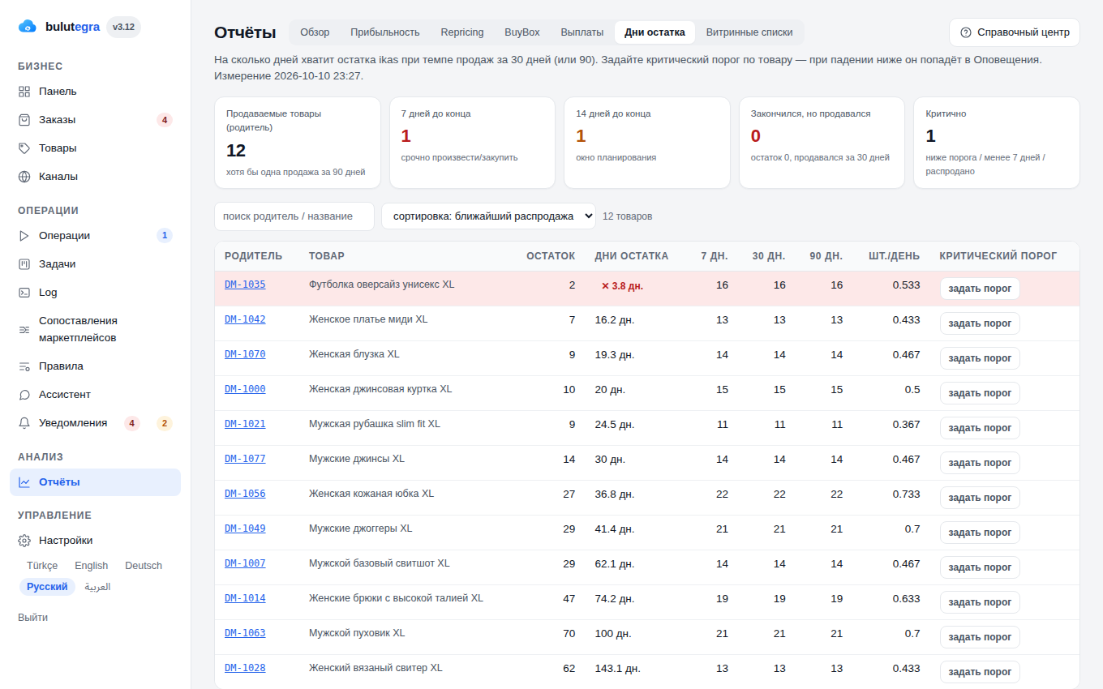Open Панель via its dashboard icon
Screen dimensions: 1103x689
tap(24, 92)
